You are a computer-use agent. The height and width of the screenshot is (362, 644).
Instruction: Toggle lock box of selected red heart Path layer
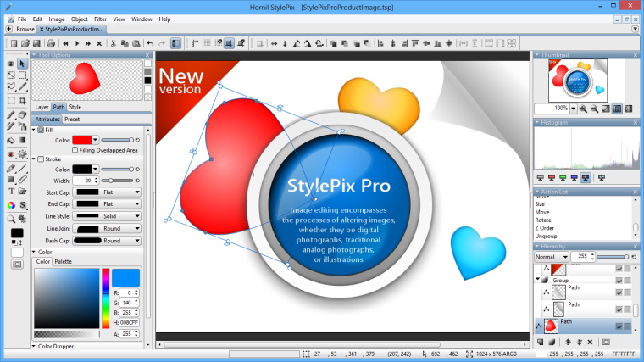[628, 326]
